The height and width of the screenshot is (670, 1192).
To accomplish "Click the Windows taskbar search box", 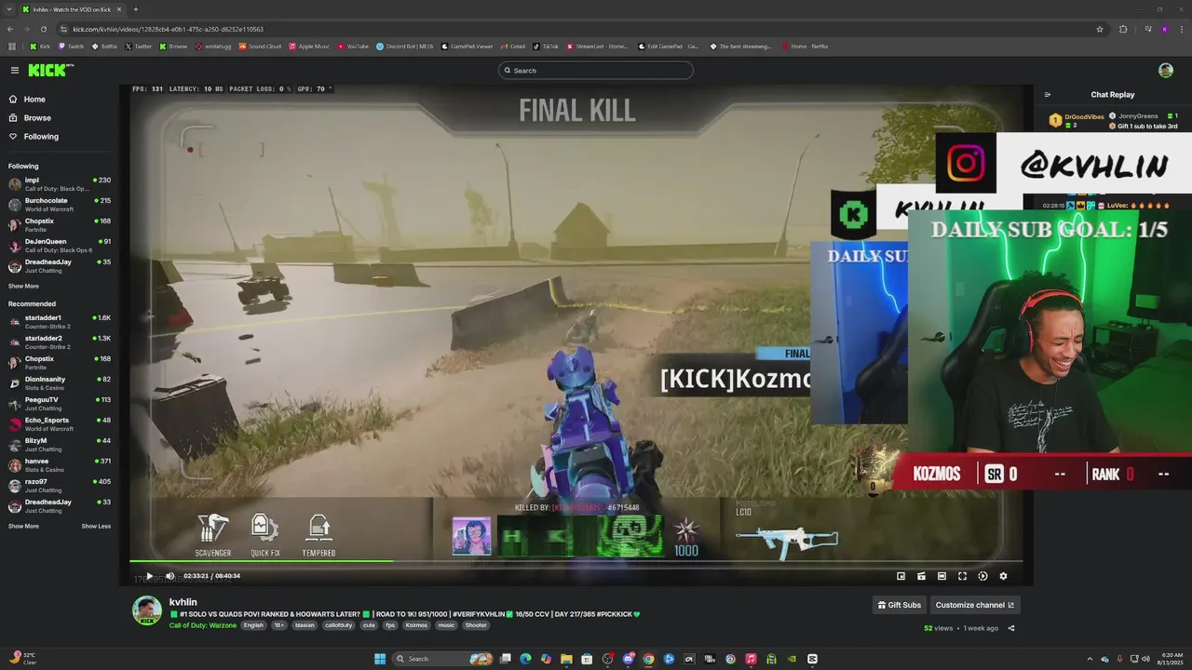I will (x=442, y=659).
